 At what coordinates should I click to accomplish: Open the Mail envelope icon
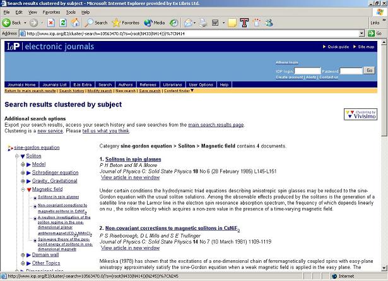pos(188,23)
